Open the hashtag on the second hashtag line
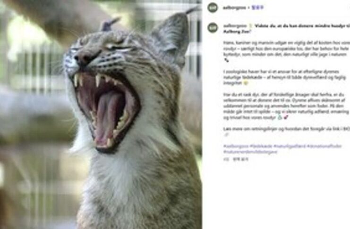The height and width of the screenshot is (229, 350). [250, 152]
